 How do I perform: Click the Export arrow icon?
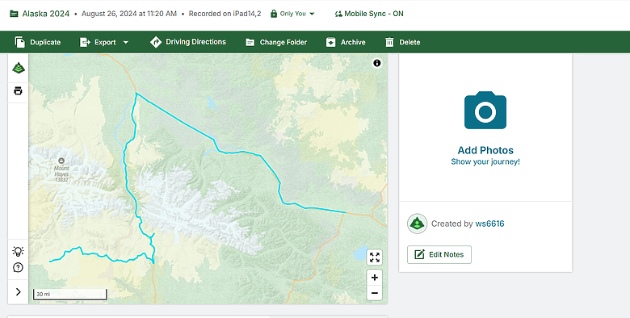coord(85,42)
